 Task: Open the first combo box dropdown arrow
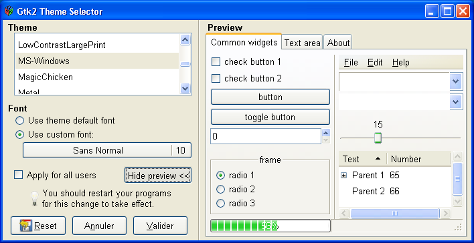(456, 81)
